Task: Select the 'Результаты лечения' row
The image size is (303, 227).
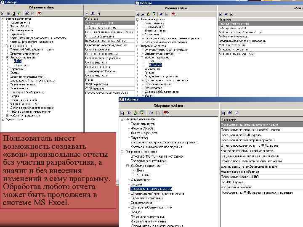Action: coord(262,187)
